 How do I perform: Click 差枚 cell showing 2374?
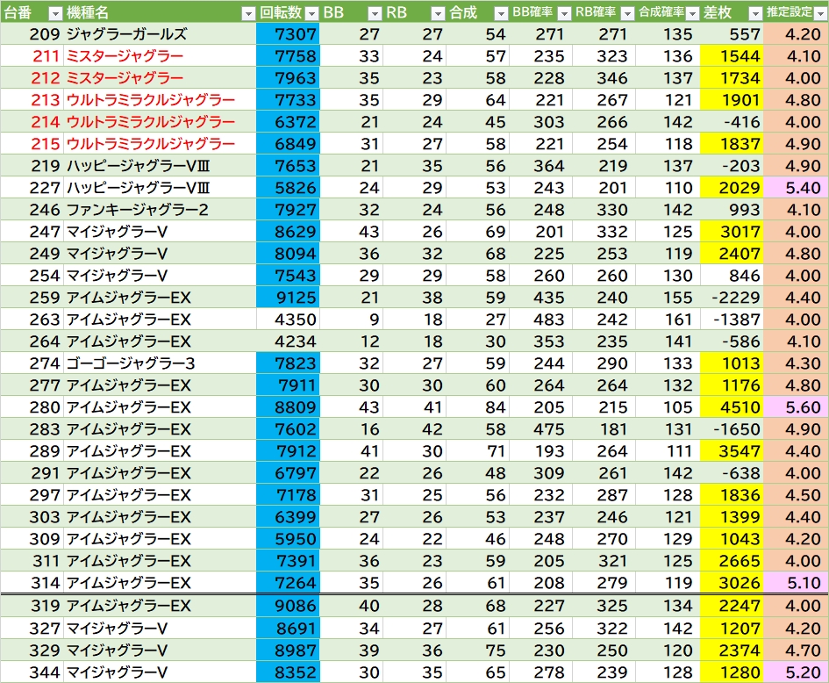(x=732, y=651)
